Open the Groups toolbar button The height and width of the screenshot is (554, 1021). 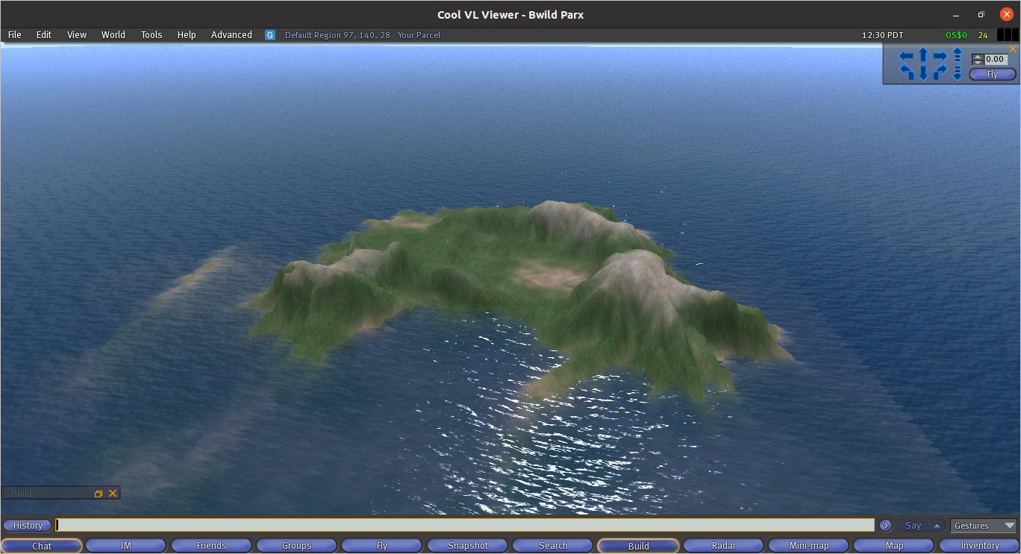click(296, 546)
